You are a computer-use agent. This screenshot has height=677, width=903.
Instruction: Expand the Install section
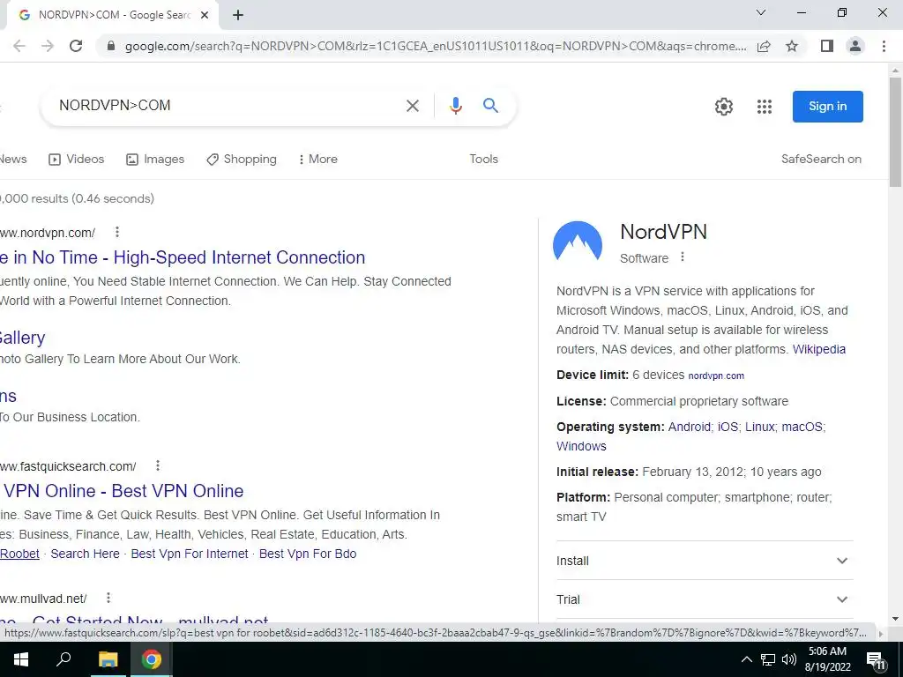click(x=705, y=561)
